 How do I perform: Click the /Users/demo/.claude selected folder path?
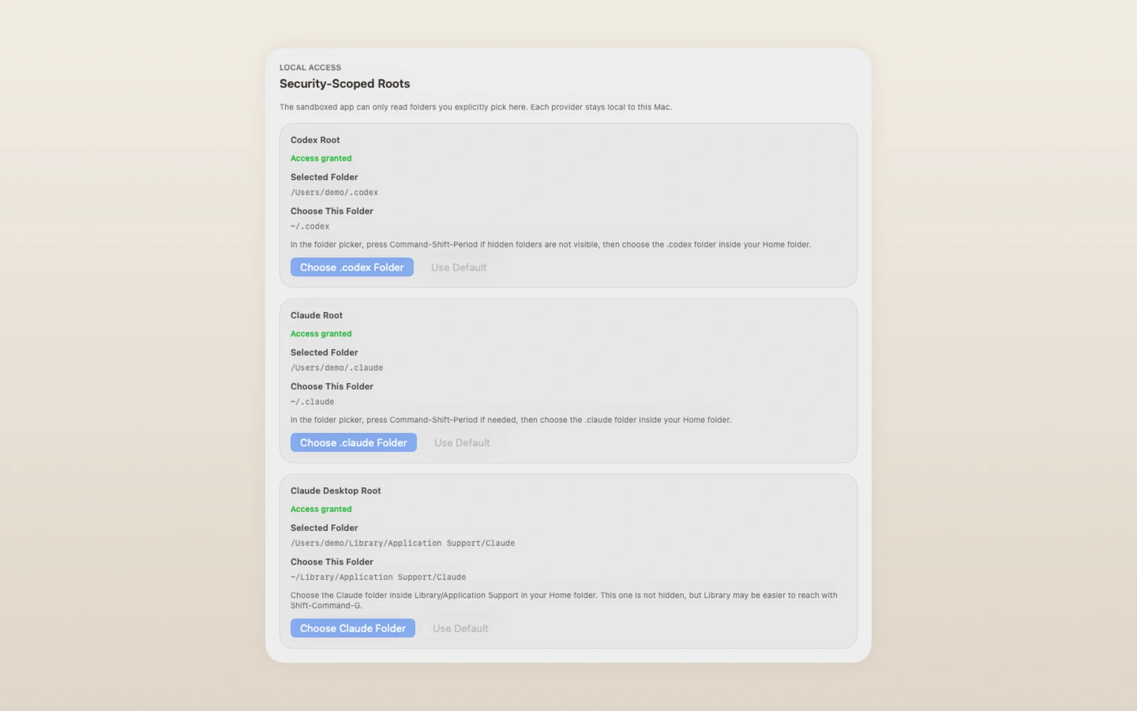(336, 368)
